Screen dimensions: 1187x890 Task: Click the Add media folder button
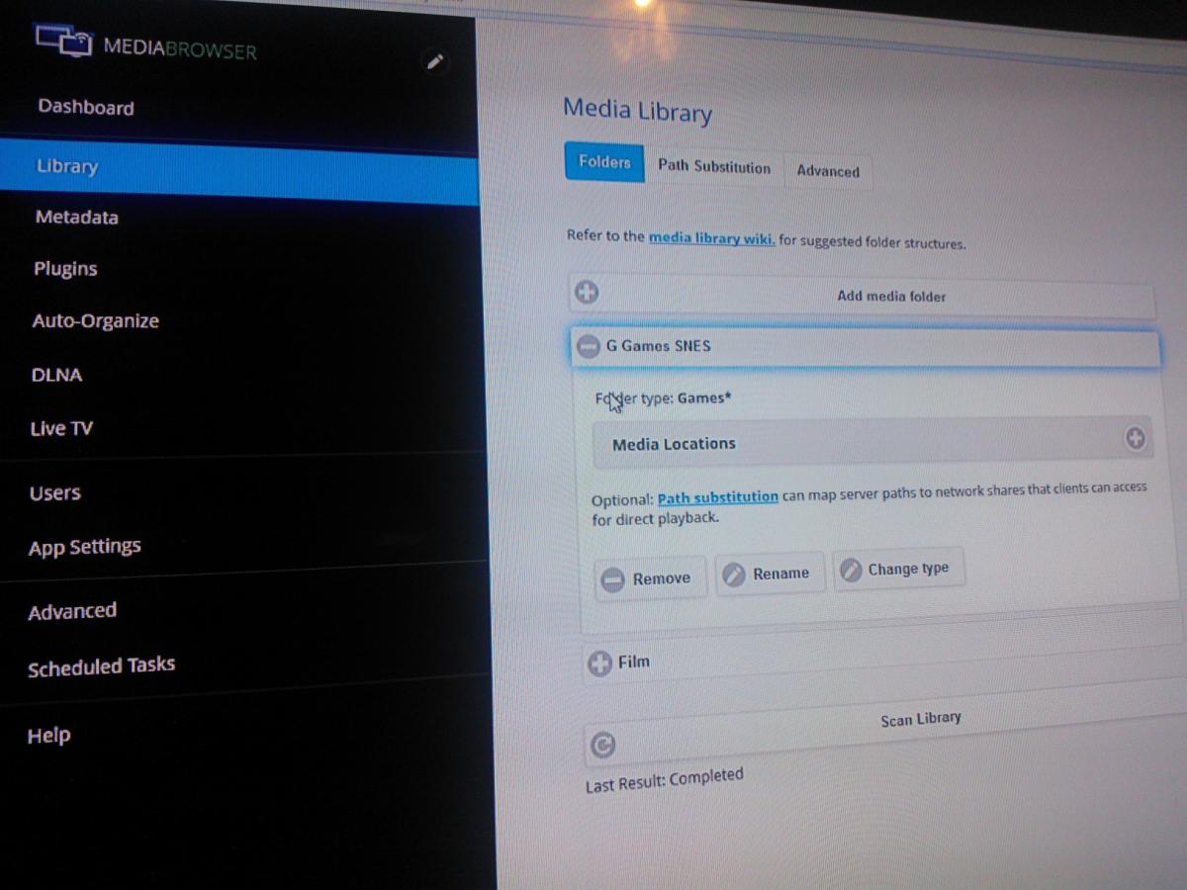coord(862,295)
